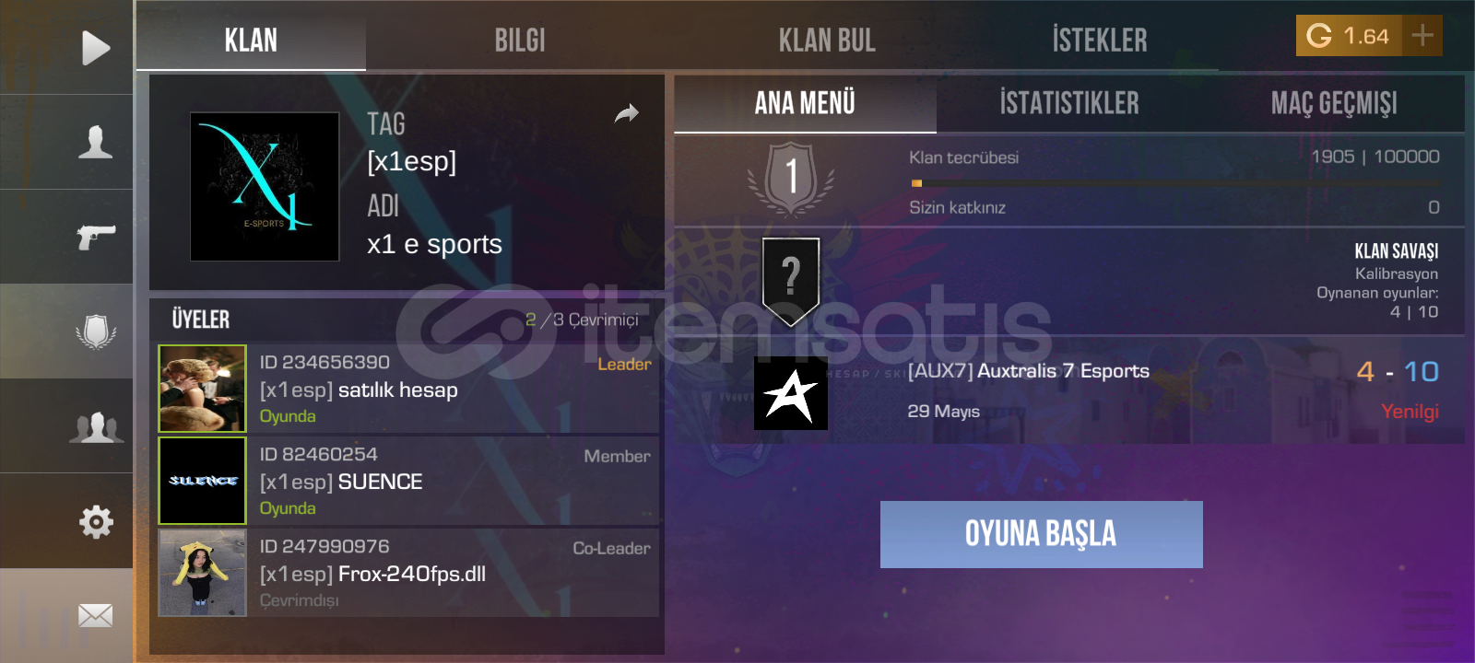Select member satılık hesap row
Viewport: 1475px width, 663px height.
(x=408, y=389)
